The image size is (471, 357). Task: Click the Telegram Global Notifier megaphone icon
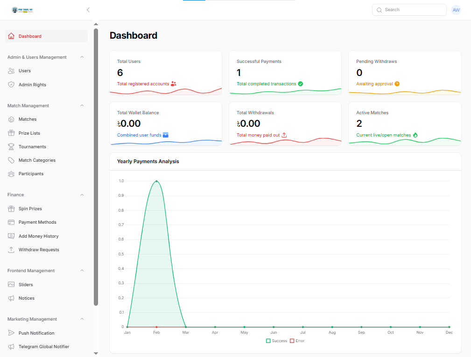(11, 347)
